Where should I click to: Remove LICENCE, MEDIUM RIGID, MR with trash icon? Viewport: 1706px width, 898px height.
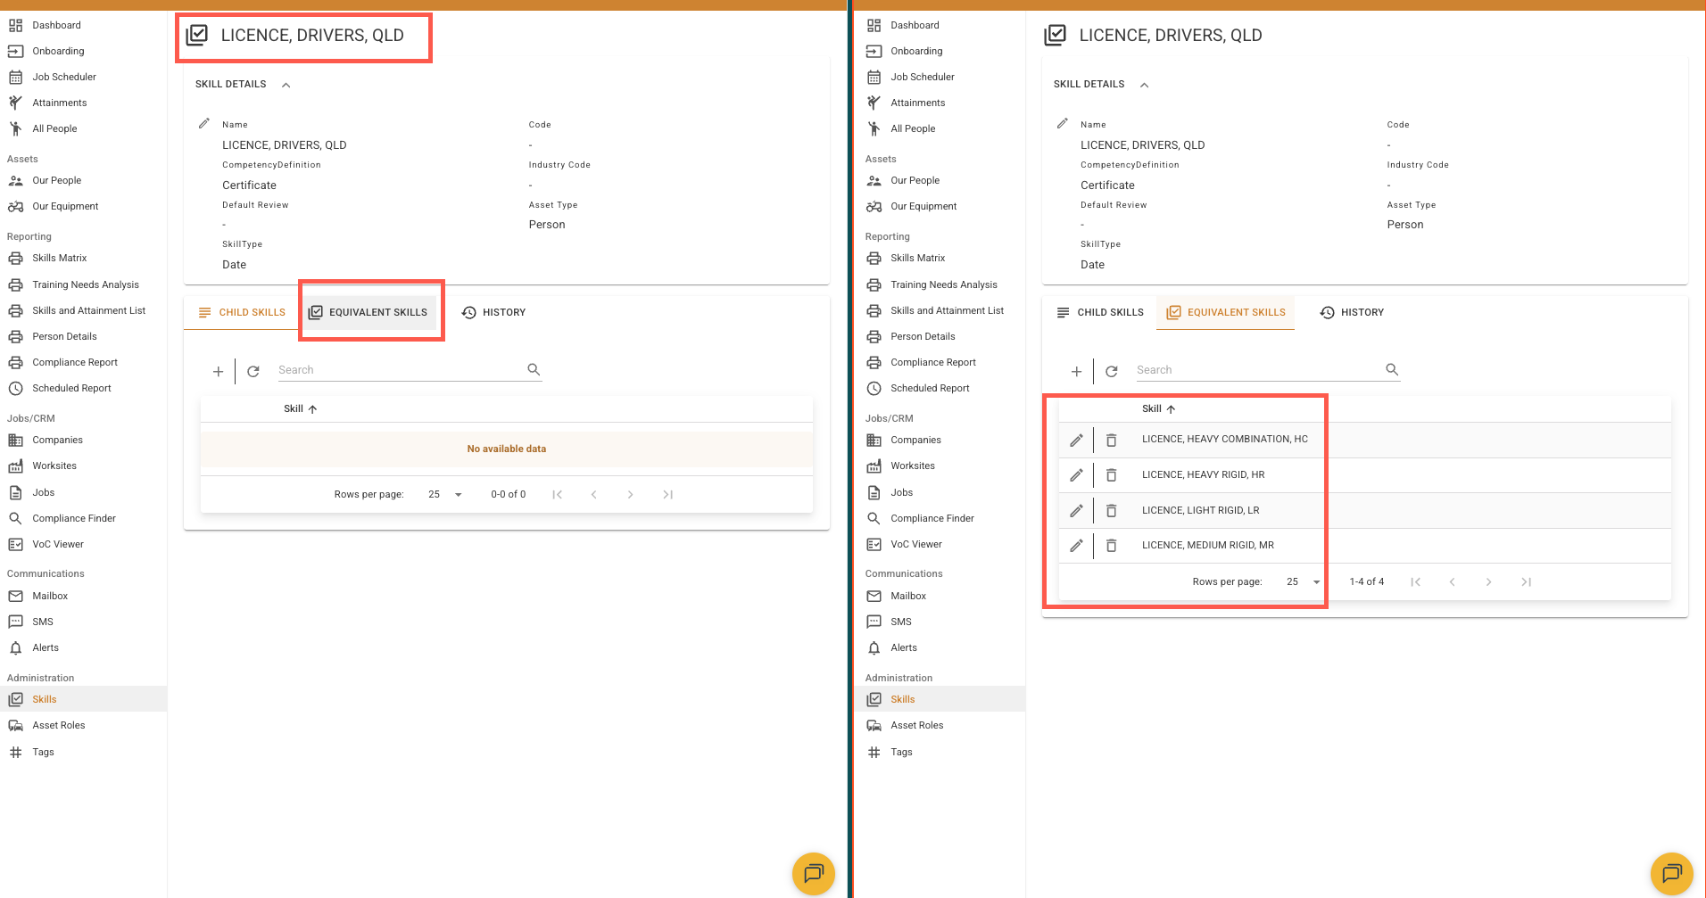[x=1111, y=546]
